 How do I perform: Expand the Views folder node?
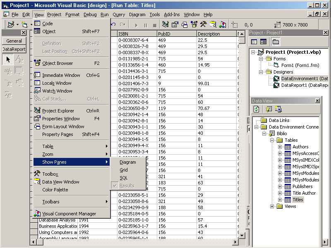[272, 206]
